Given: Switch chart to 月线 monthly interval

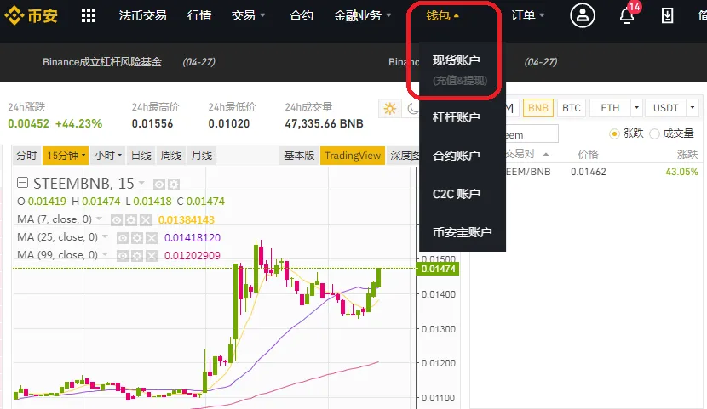Looking at the screenshot, I should pyautogui.click(x=202, y=156).
